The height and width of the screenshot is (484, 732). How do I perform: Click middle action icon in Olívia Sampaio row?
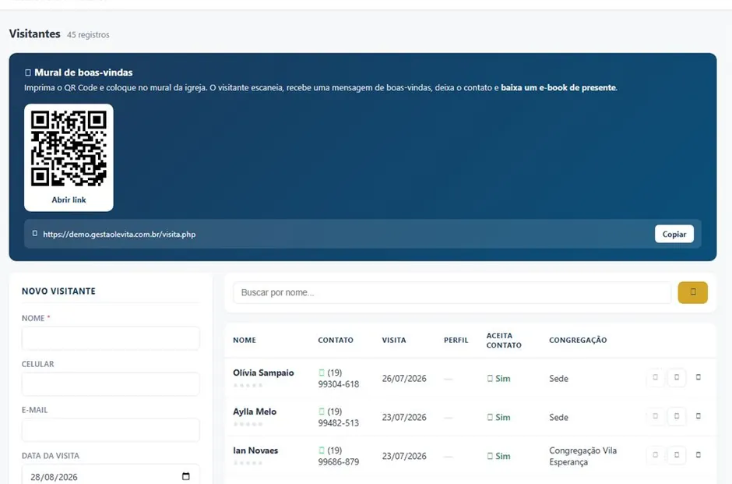(677, 377)
